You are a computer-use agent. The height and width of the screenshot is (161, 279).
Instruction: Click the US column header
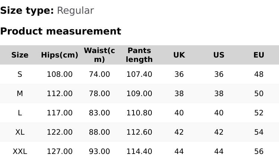coord(219,55)
